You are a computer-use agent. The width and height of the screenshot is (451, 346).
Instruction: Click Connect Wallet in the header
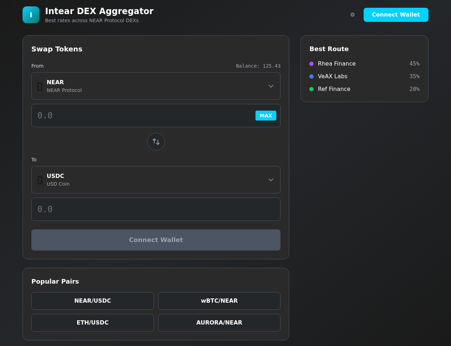tap(396, 14)
